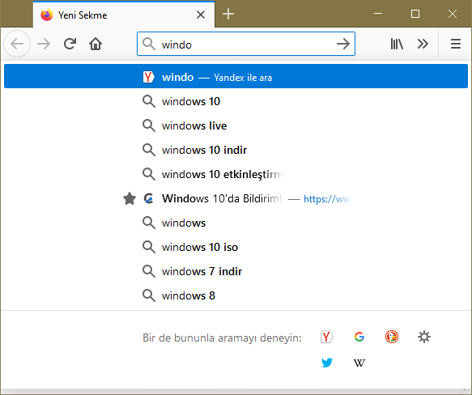Search with the Google one-off engine icon
Screen dimensions: 472x395
pos(359,337)
